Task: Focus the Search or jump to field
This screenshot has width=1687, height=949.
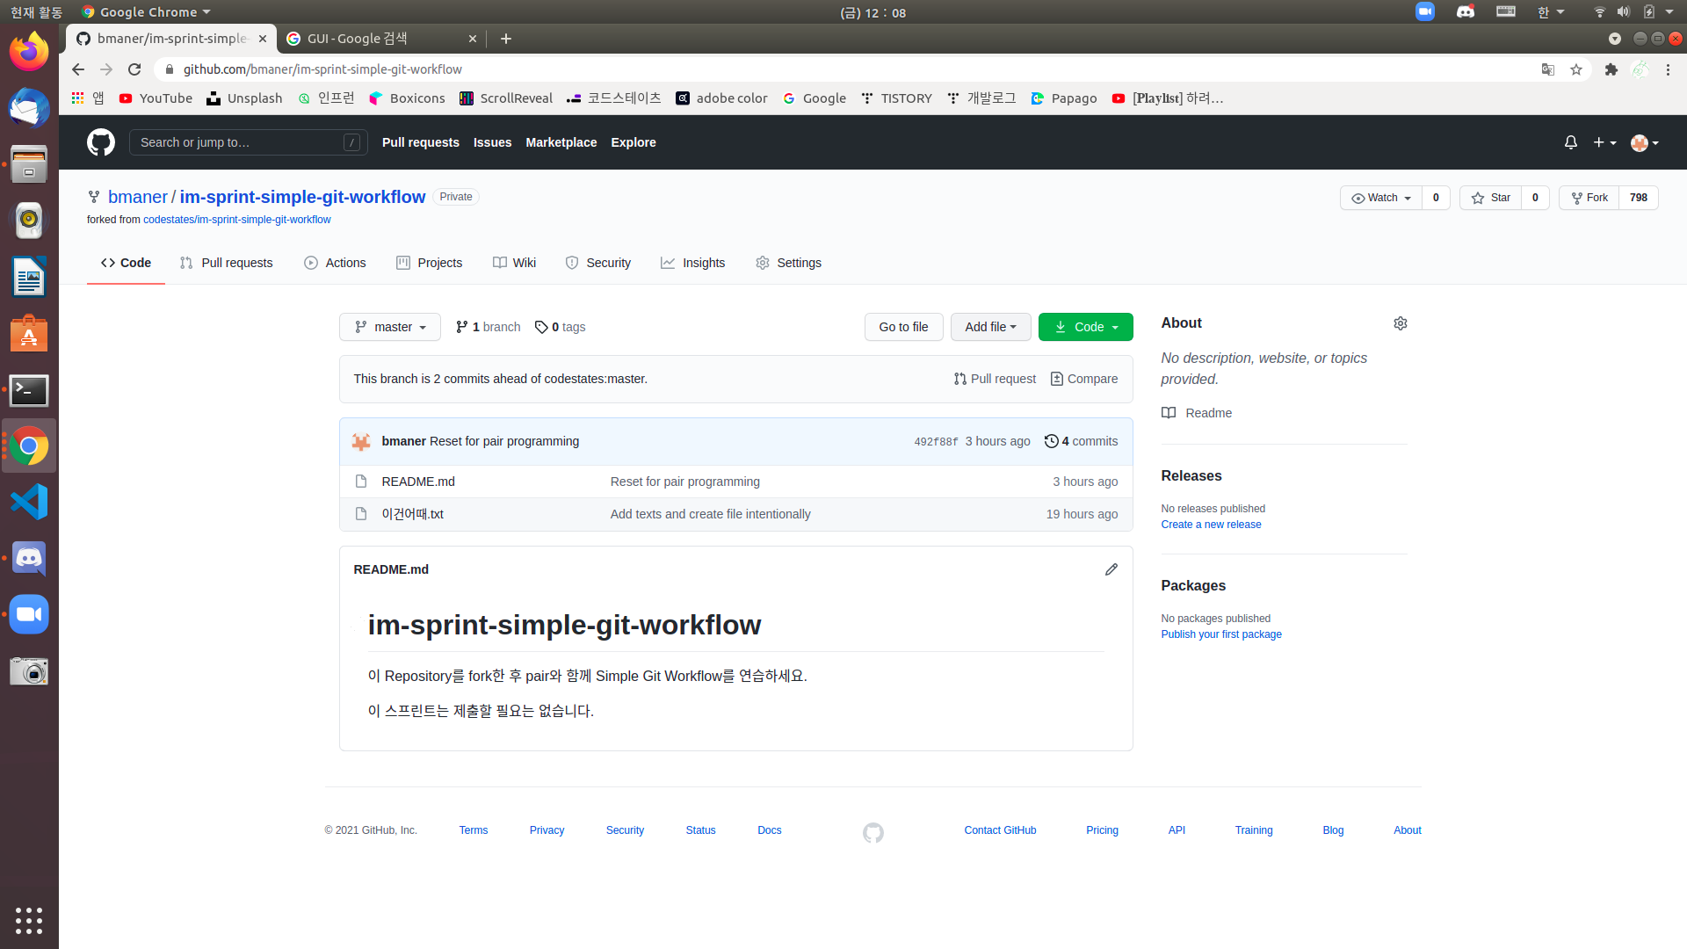Action: coord(239,142)
